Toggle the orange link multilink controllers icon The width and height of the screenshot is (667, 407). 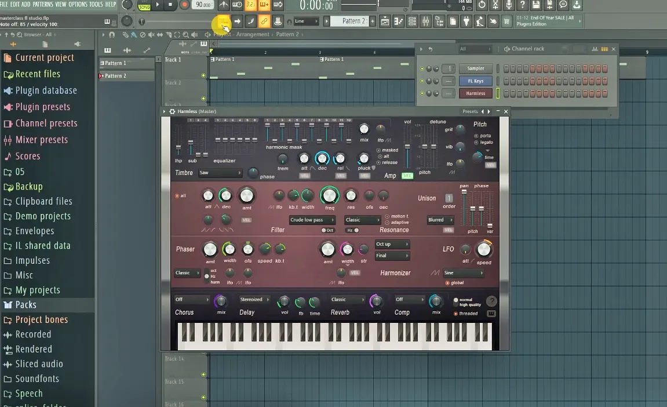[264, 21]
